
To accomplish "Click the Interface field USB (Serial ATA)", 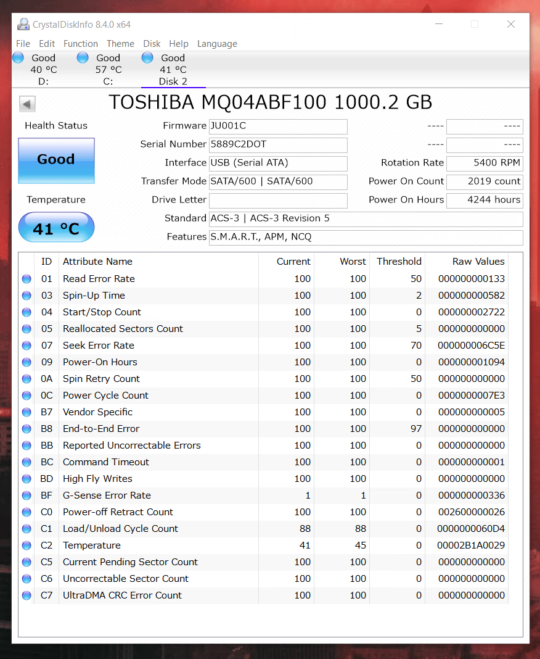I will (278, 163).
